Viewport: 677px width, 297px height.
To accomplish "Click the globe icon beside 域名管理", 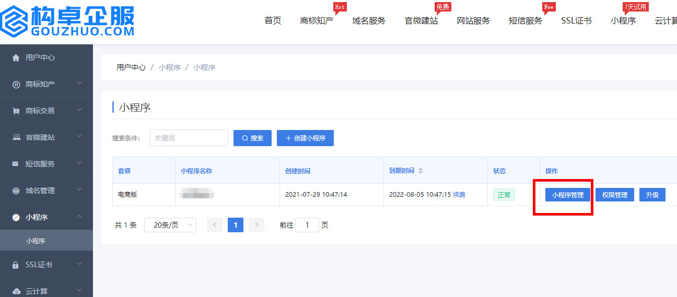I will point(16,191).
